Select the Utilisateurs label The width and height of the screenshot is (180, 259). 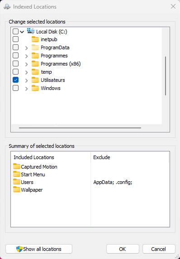pyautogui.click(x=53, y=80)
